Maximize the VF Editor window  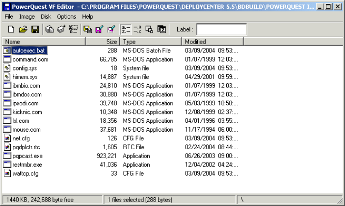[328, 7]
